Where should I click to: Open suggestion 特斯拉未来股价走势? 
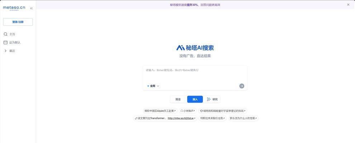[x=212, y=118]
